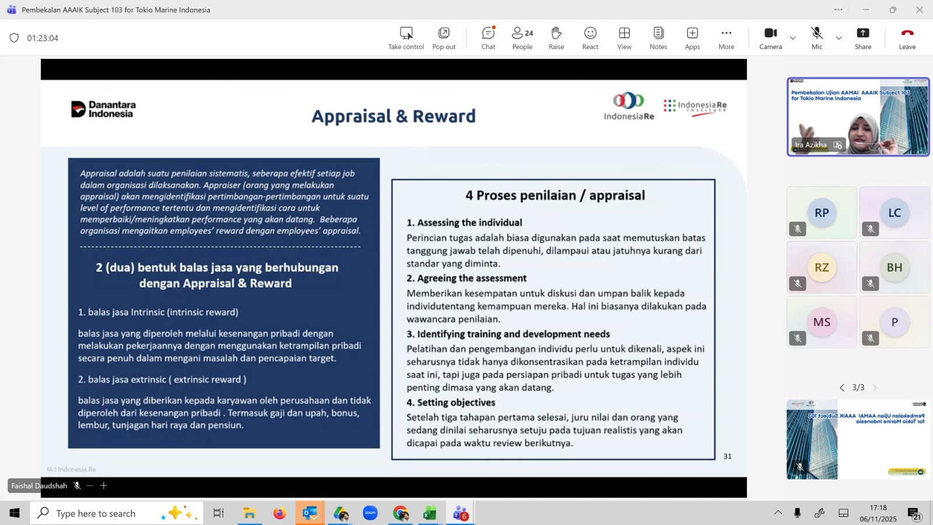This screenshot has width=933, height=525.
Task: Select Ira Azikha's video thumbnail
Action: pos(858,117)
